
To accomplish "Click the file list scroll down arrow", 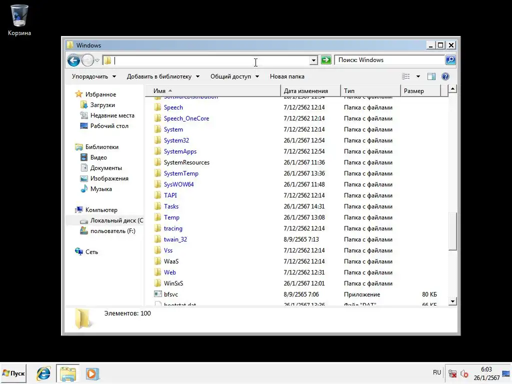I will 452,301.
